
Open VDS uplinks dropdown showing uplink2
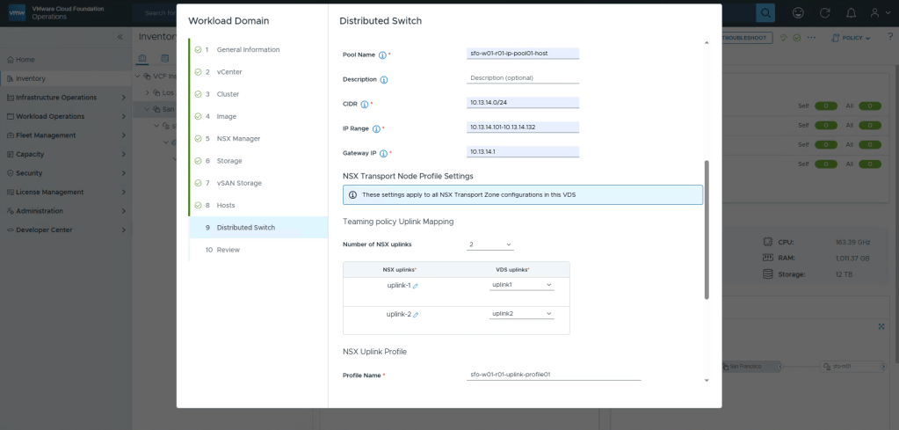[522, 314]
